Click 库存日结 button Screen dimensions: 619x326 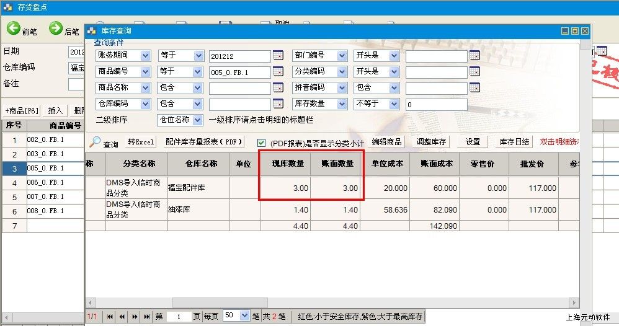514,142
